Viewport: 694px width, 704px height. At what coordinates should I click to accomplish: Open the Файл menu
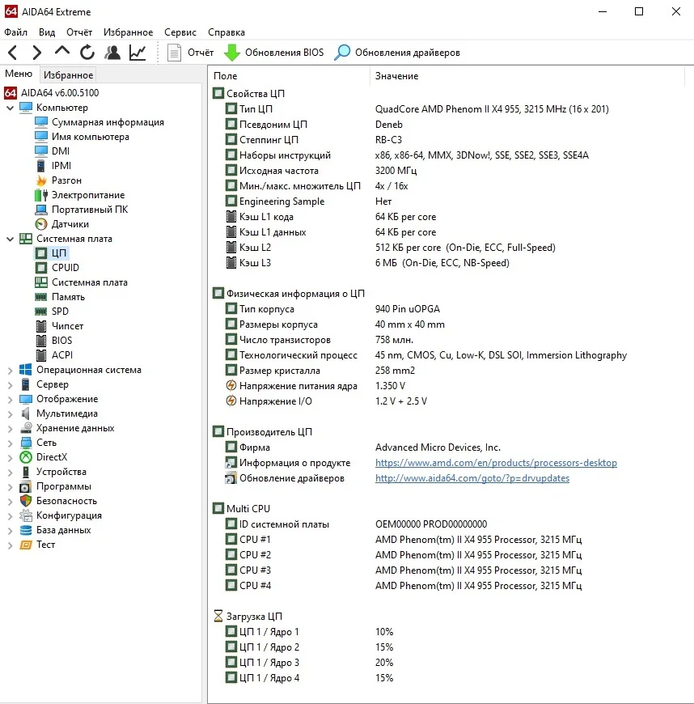point(15,32)
